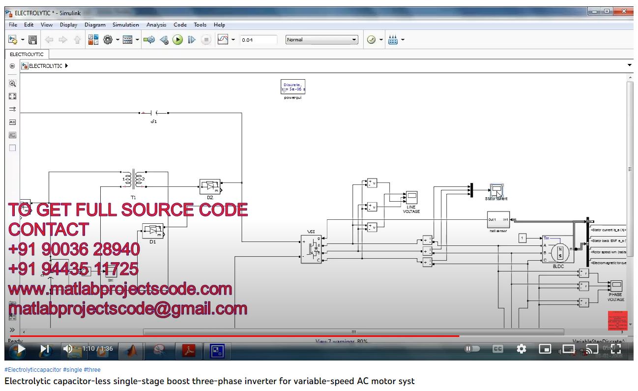Skip to the next video
The height and width of the screenshot is (391, 638).
tap(45, 349)
